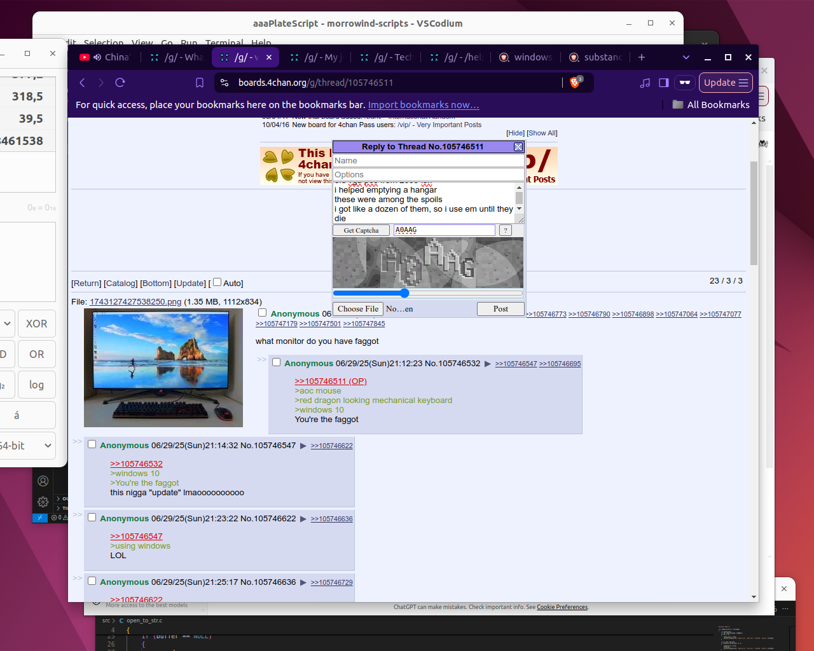Hide post No.105746547 using its >> marker

pyautogui.click(x=77, y=441)
